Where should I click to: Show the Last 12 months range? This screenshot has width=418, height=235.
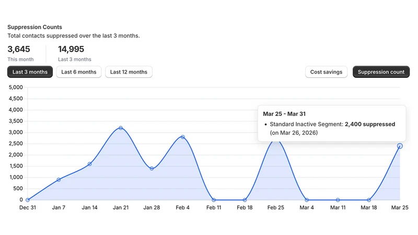pyautogui.click(x=129, y=72)
